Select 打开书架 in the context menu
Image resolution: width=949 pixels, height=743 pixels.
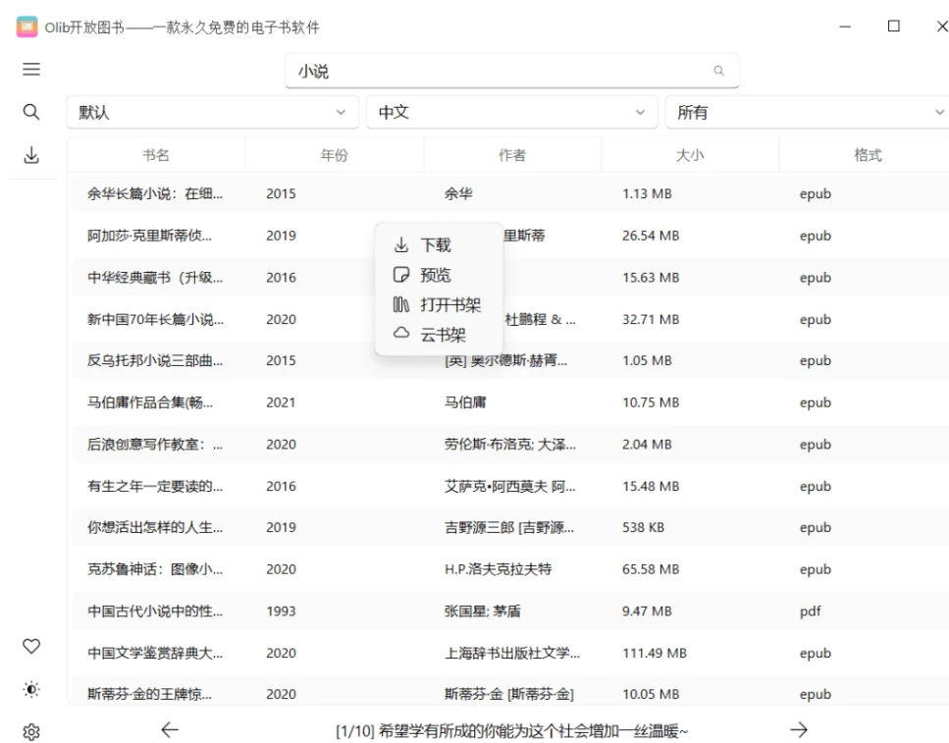pyautogui.click(x=449, y=305)
